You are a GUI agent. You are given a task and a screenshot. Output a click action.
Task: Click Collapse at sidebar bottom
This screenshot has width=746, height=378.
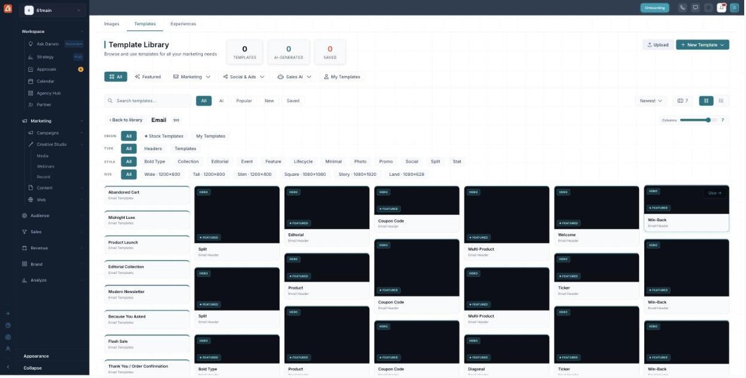click(32, 368)
